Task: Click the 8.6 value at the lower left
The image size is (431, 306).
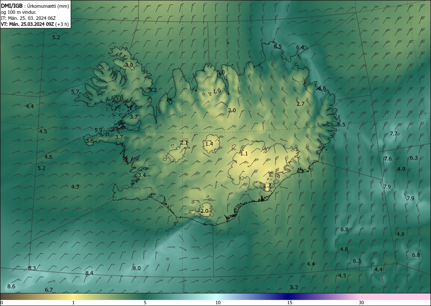Action: click(11, 287)
